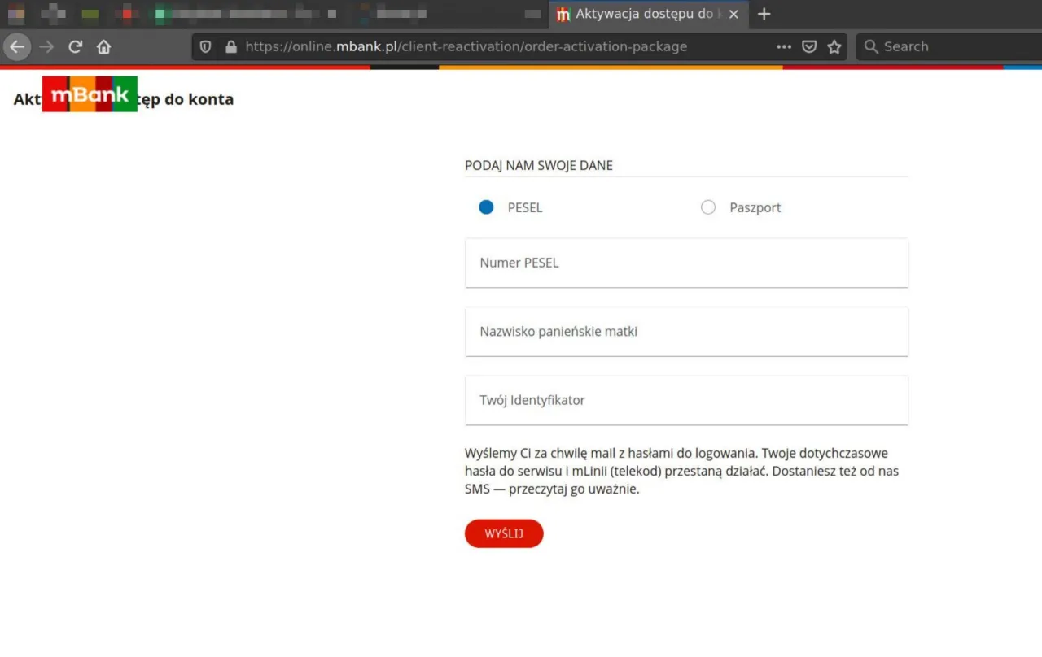Select the PESEL radio button

click(486, 207)
